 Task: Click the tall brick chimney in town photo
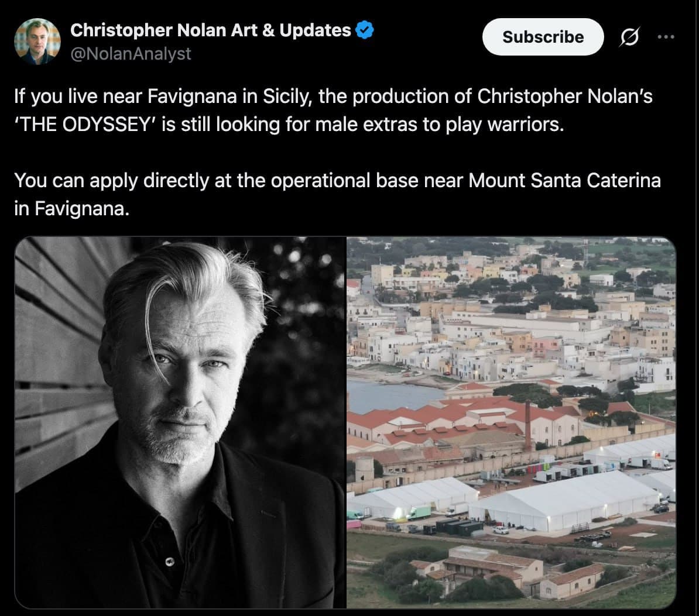click(x=528, y=425)
